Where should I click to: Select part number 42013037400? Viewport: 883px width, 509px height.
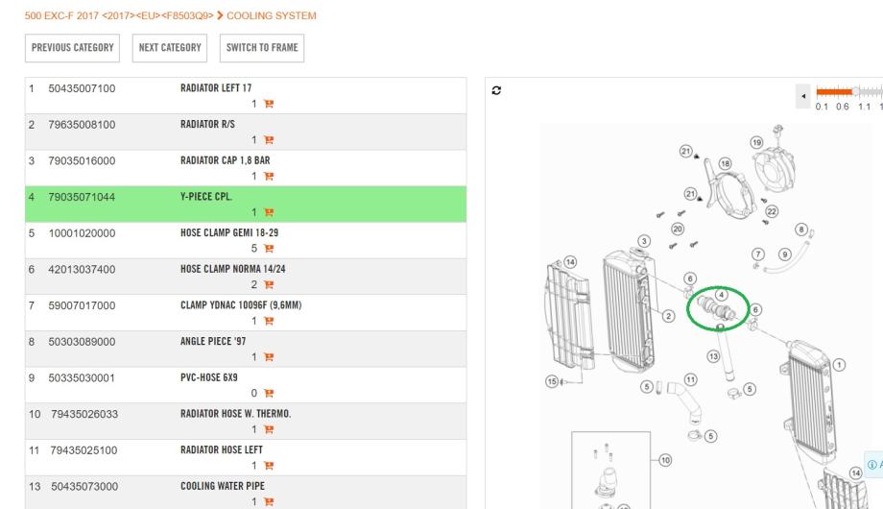pyautogui.click(x=82, y=270)
